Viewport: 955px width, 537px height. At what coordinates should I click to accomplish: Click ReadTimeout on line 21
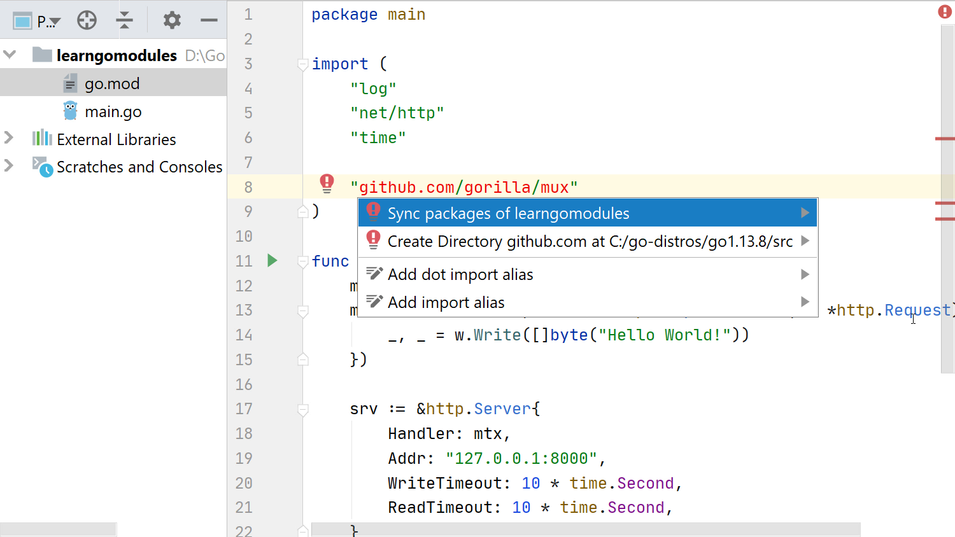[440, 507]
